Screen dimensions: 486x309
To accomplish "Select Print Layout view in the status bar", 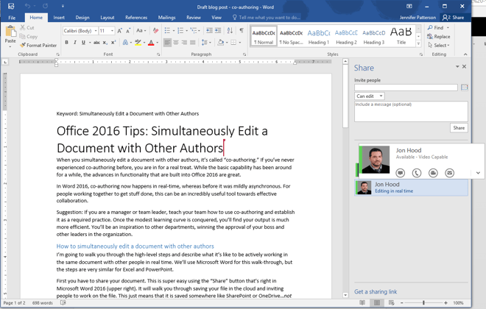I will tap(377, 303).
